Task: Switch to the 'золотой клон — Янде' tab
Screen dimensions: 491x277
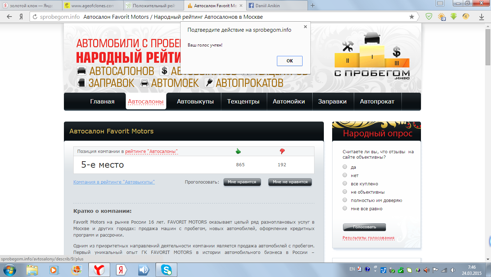Action: click(31, 6)
